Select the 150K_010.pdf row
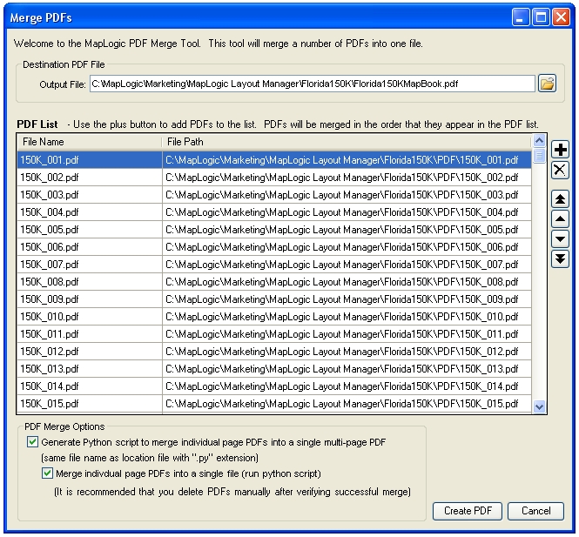This screenshot has height=537, width=579. 274,317
